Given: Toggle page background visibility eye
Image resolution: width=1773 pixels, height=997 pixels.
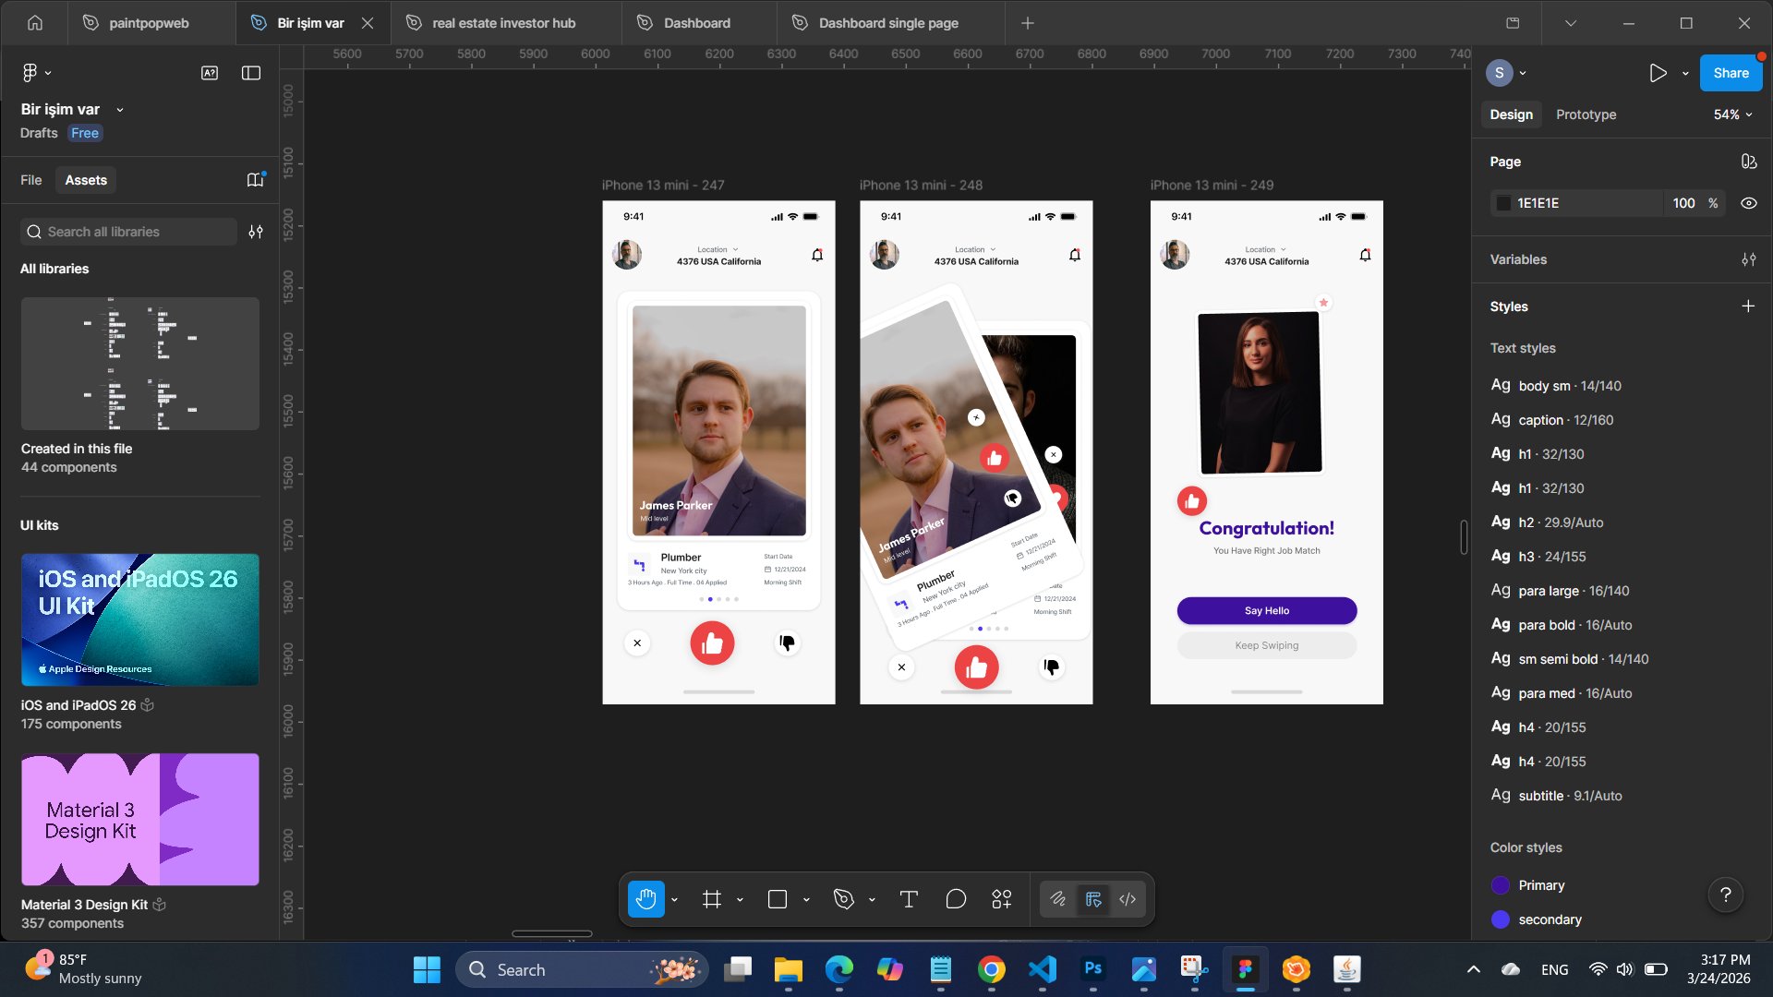Looking at the screenshot, I should click(1748, 203).
